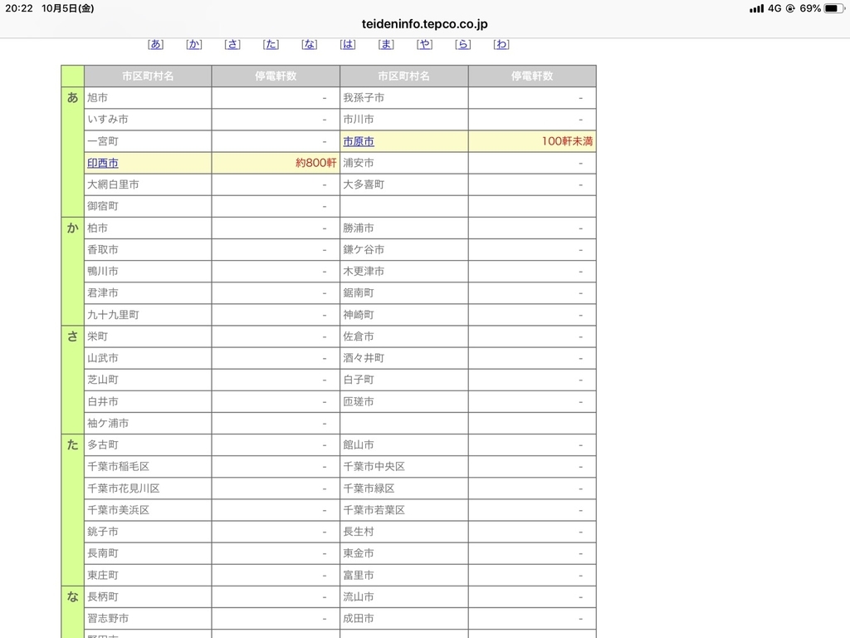Screen dimensions: 850x638
Task: Click the 勝浦市 row name
Action: (x=359, y=228)
